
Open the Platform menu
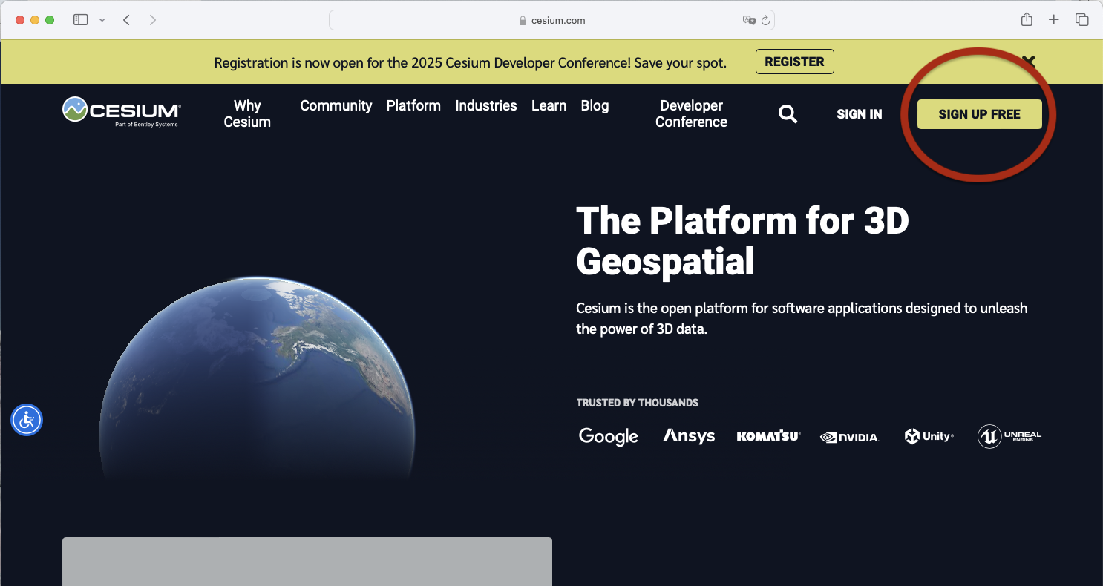[x=413, y=106]
